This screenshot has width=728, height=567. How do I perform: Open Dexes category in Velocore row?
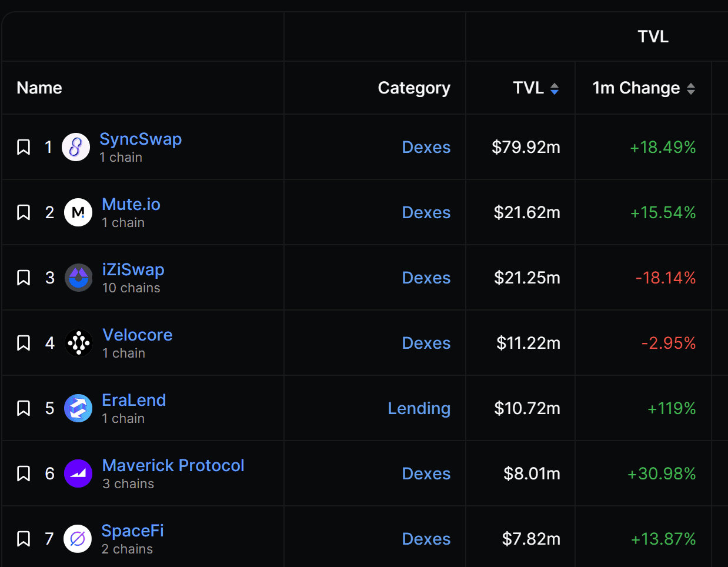click(426, 343)
